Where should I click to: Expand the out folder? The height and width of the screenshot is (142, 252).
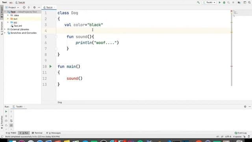8,19
